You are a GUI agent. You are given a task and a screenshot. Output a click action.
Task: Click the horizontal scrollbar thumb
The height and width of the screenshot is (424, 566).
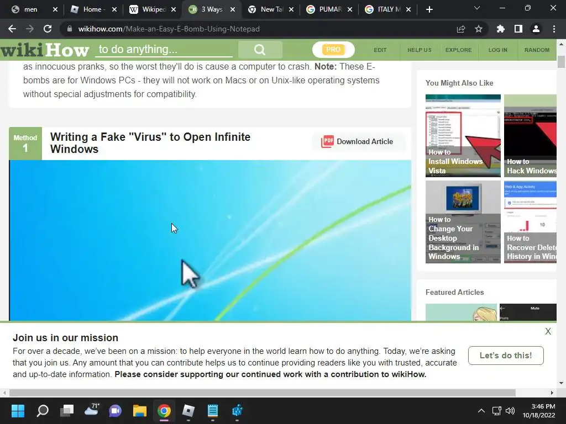coord(263,393)
